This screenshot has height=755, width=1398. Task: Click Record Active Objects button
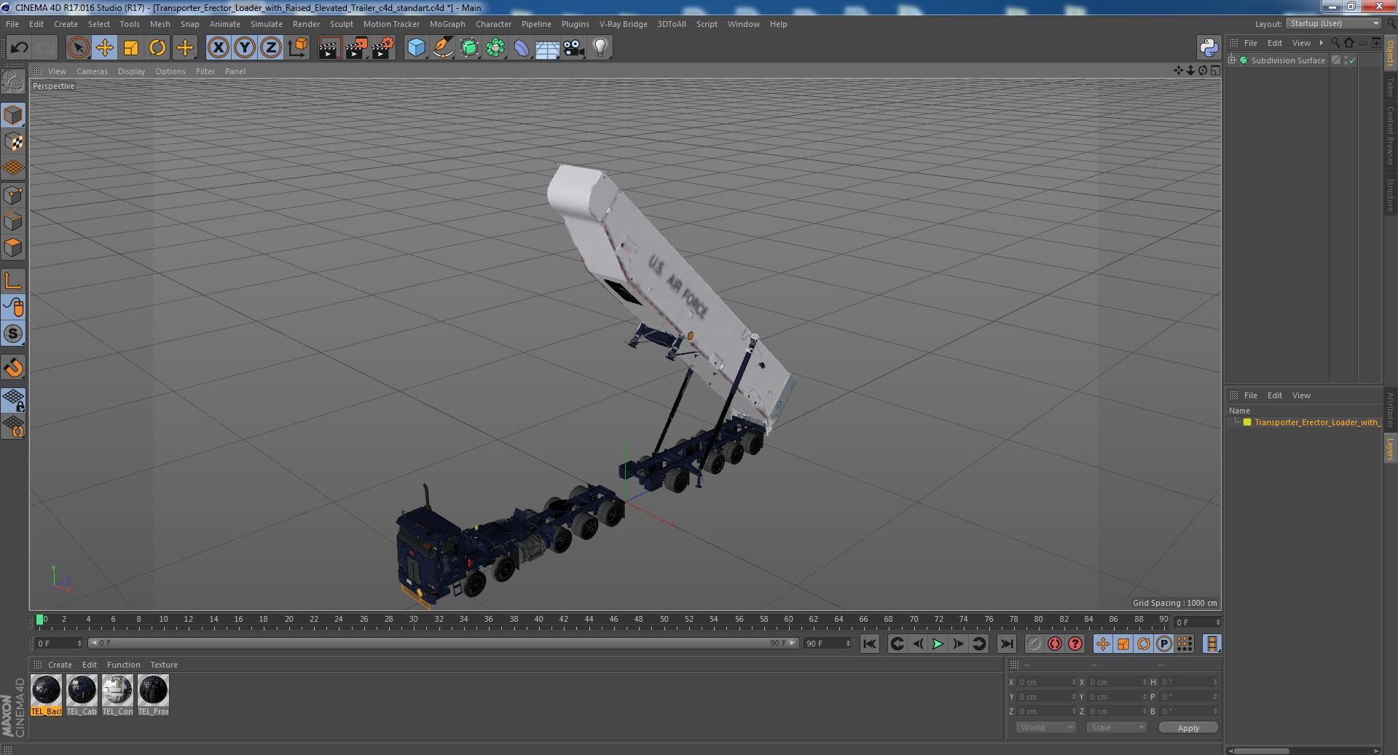[x=1034, y=644]
